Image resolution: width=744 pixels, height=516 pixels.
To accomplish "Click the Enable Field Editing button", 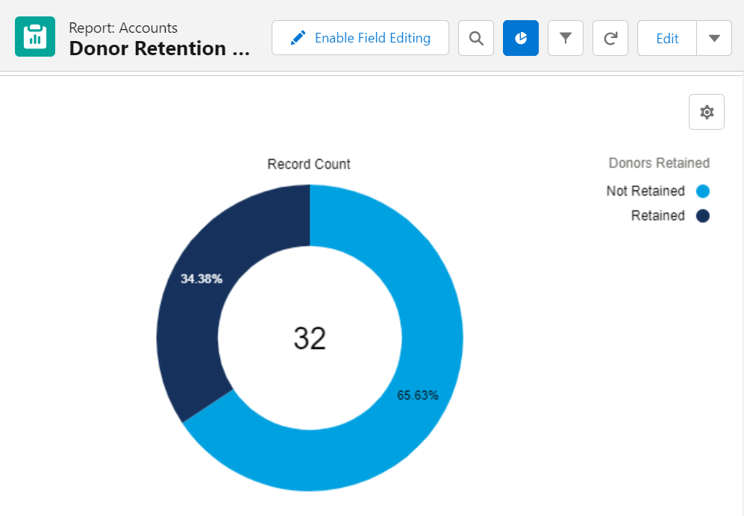I will click(360, 37).
